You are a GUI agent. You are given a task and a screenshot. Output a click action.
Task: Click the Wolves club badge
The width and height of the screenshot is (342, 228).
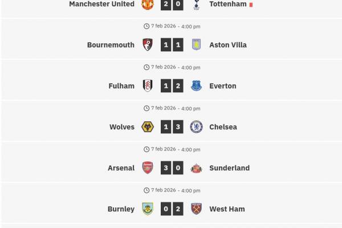click(147, 127)
